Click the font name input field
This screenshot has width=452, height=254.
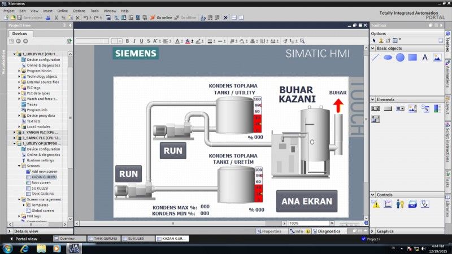click(x=92, y=41)
